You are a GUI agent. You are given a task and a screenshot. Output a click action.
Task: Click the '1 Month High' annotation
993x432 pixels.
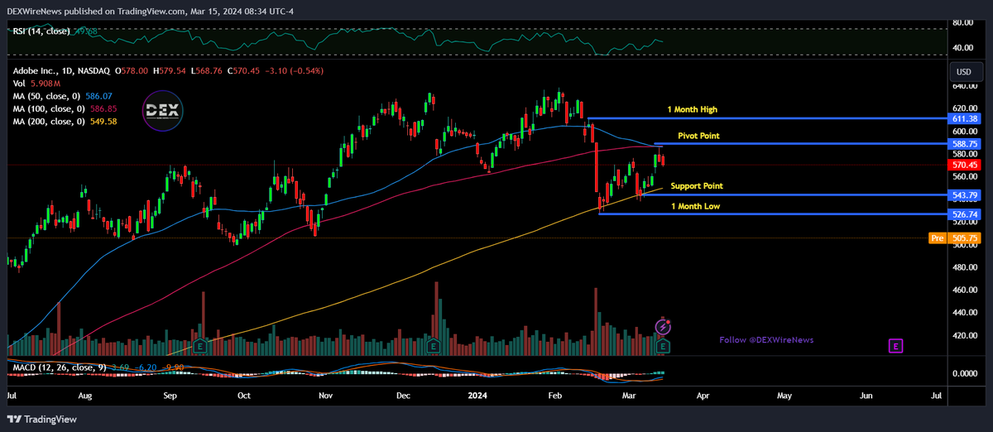pyautogui.click(x=693, y=109)
